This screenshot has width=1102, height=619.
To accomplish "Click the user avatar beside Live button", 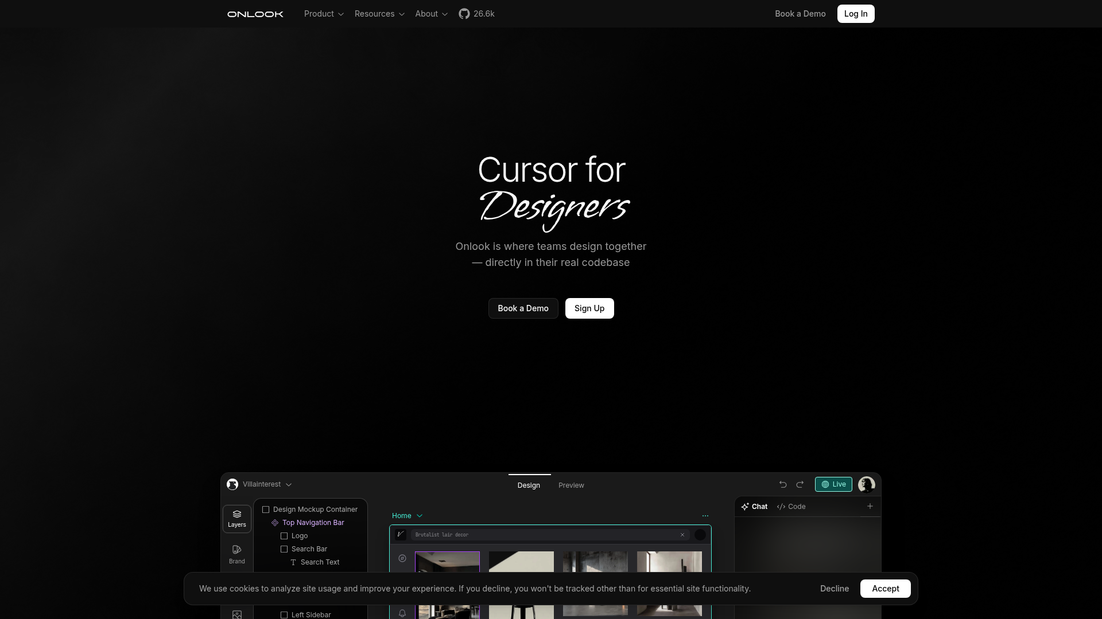I will (866, 484).
